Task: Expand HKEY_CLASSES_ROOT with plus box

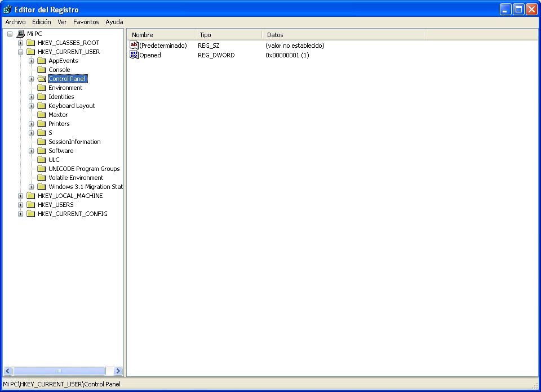Action: 21,43
